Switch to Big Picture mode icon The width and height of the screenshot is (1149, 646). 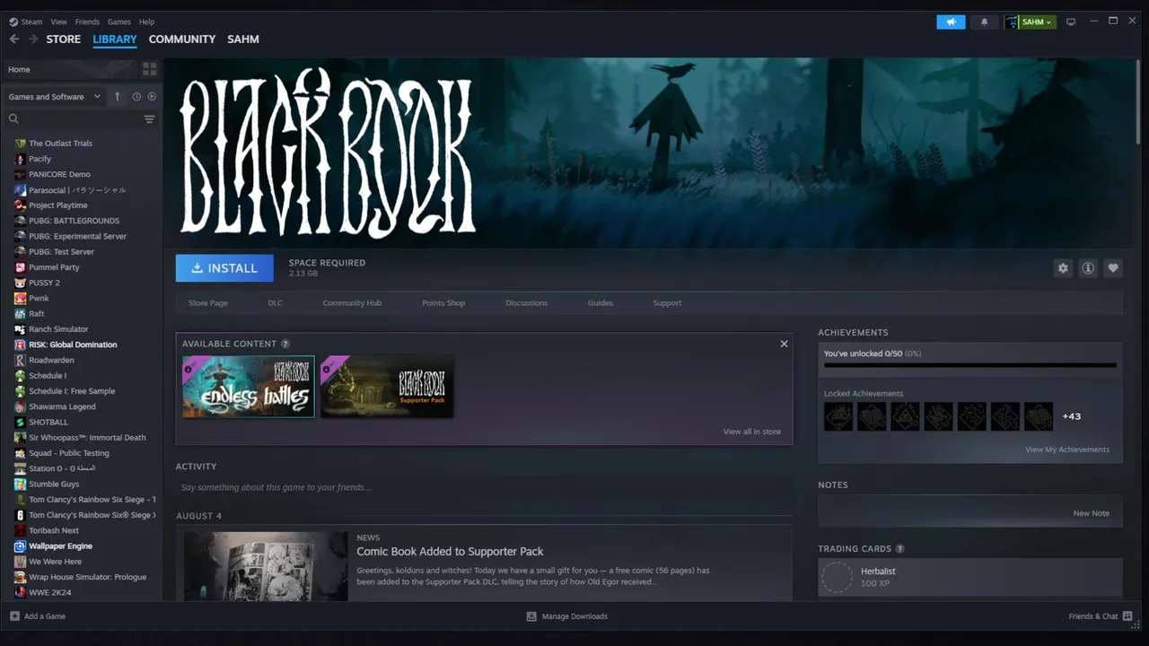click(1071, 22)
